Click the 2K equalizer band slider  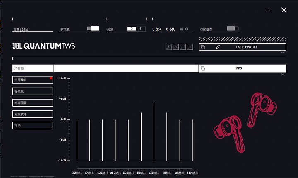(154, 132)
